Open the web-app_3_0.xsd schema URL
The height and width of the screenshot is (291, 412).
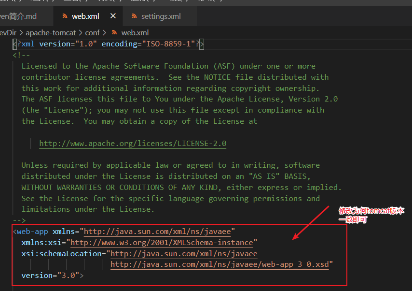pyautogui.click(x=220, y=264)
